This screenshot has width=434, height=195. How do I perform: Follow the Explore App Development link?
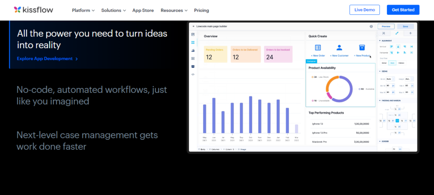pyautogui.click(x=47, y=59)
